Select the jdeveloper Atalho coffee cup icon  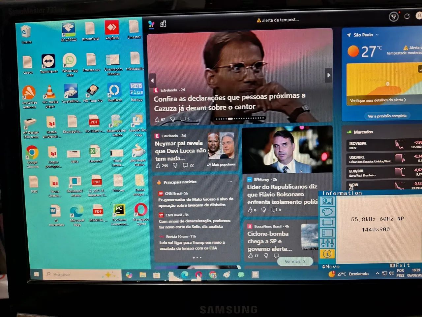coord(138,155)
